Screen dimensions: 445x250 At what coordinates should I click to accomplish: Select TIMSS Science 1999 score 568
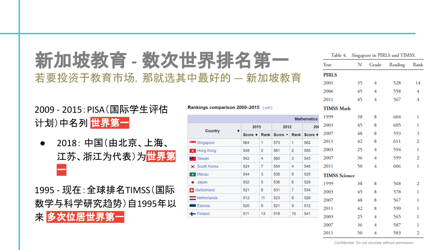397,184
